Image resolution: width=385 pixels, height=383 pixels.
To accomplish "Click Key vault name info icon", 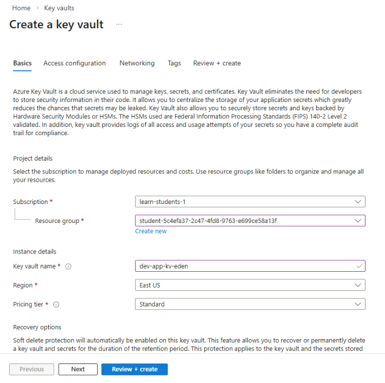I will (x=68, y=266).
